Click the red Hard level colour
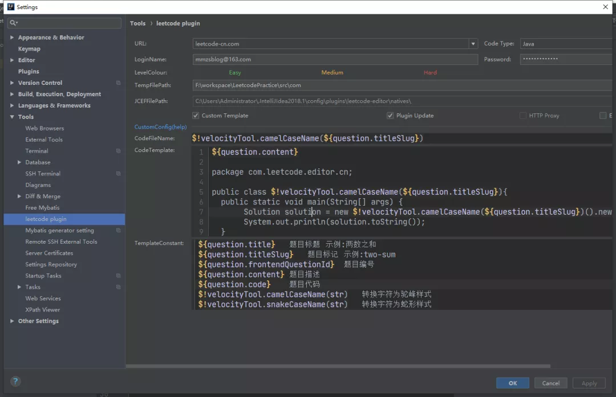The height and width of the screenshot is (397, 616). pyautogui.click(x=430, y=72)
